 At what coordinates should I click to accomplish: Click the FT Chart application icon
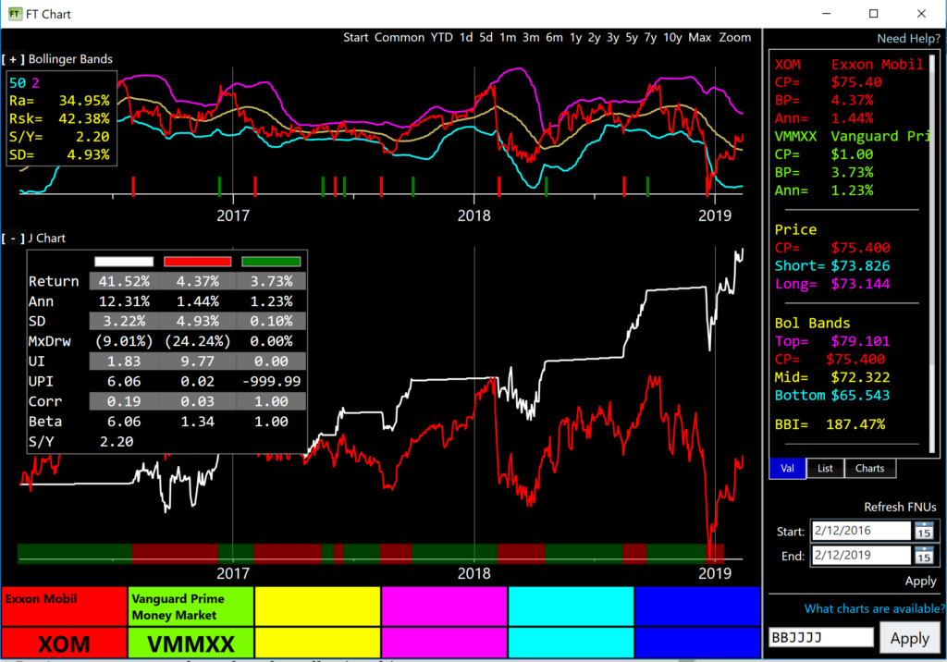(x=13, y=13)
